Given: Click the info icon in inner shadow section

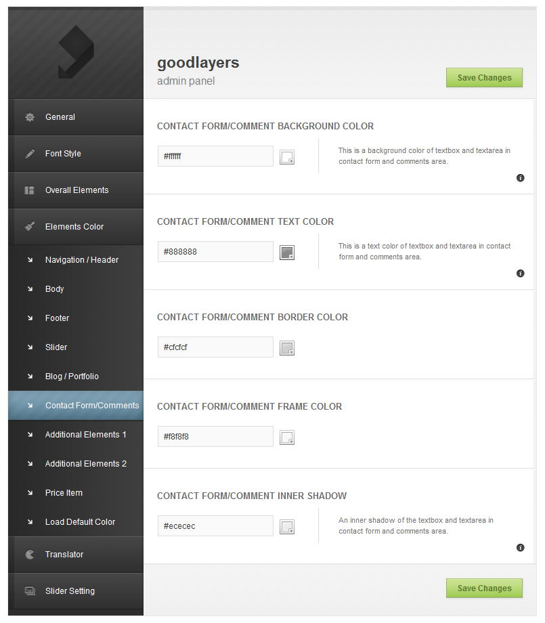Looking at the screenshot, I should pos(521,548).
